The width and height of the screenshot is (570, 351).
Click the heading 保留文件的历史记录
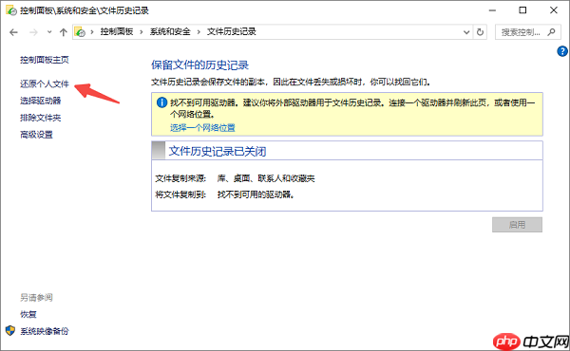(x=199, y=65)
